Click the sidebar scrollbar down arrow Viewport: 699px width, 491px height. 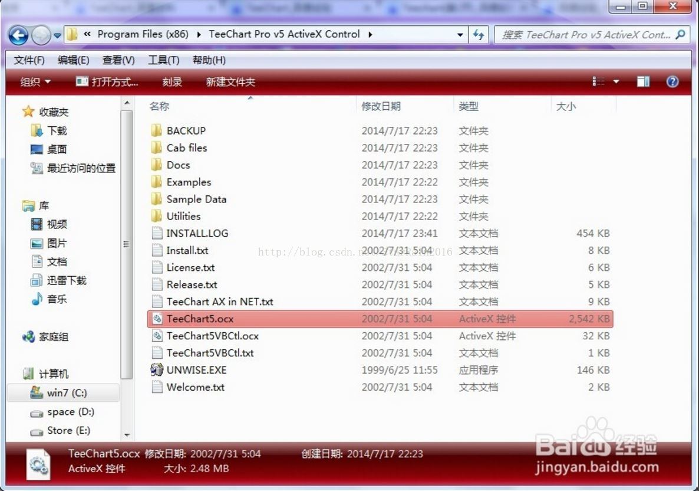coord(127,435)
